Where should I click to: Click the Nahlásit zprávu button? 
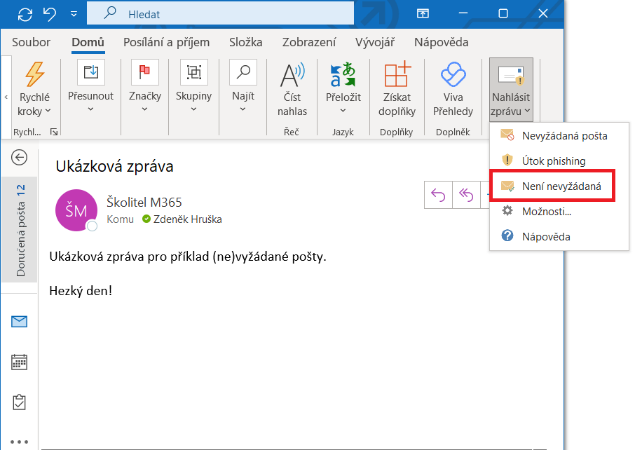[511, 90]
